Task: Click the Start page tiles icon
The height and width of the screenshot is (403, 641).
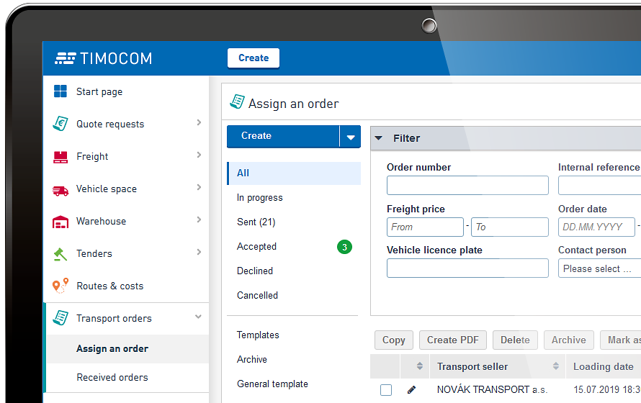Action: (x=60, y=91)
